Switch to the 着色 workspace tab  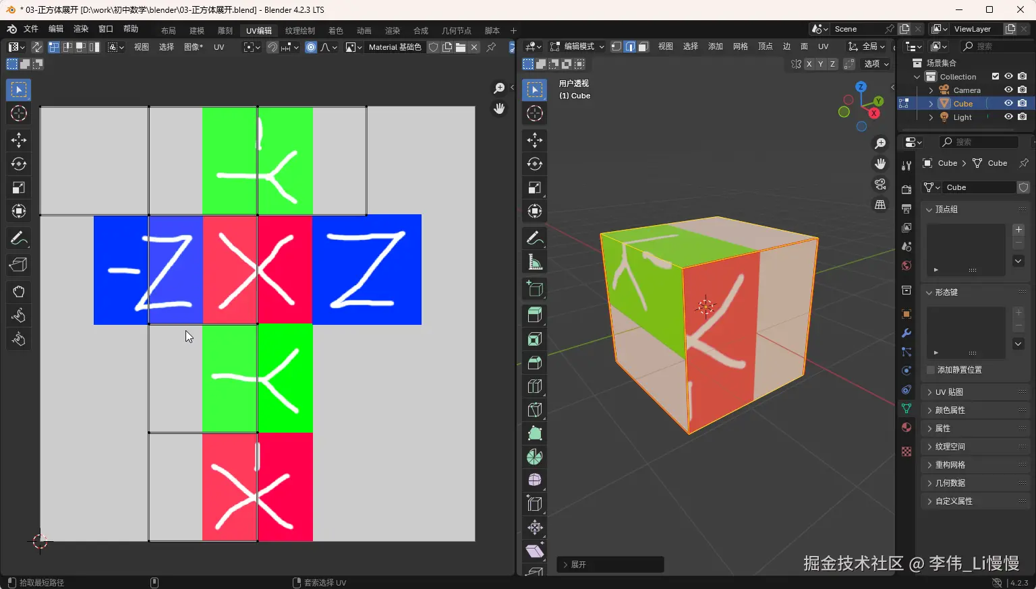(336, 31)
